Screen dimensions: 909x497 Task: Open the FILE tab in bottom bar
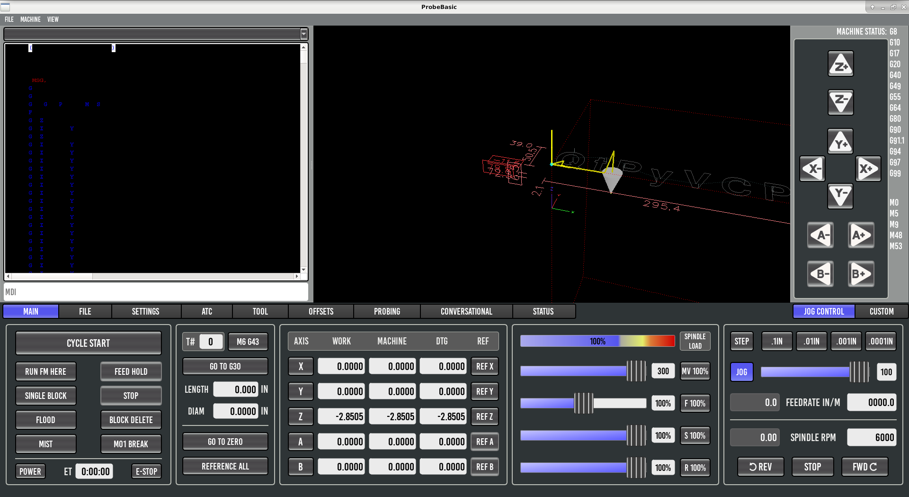tap(85, 311)
